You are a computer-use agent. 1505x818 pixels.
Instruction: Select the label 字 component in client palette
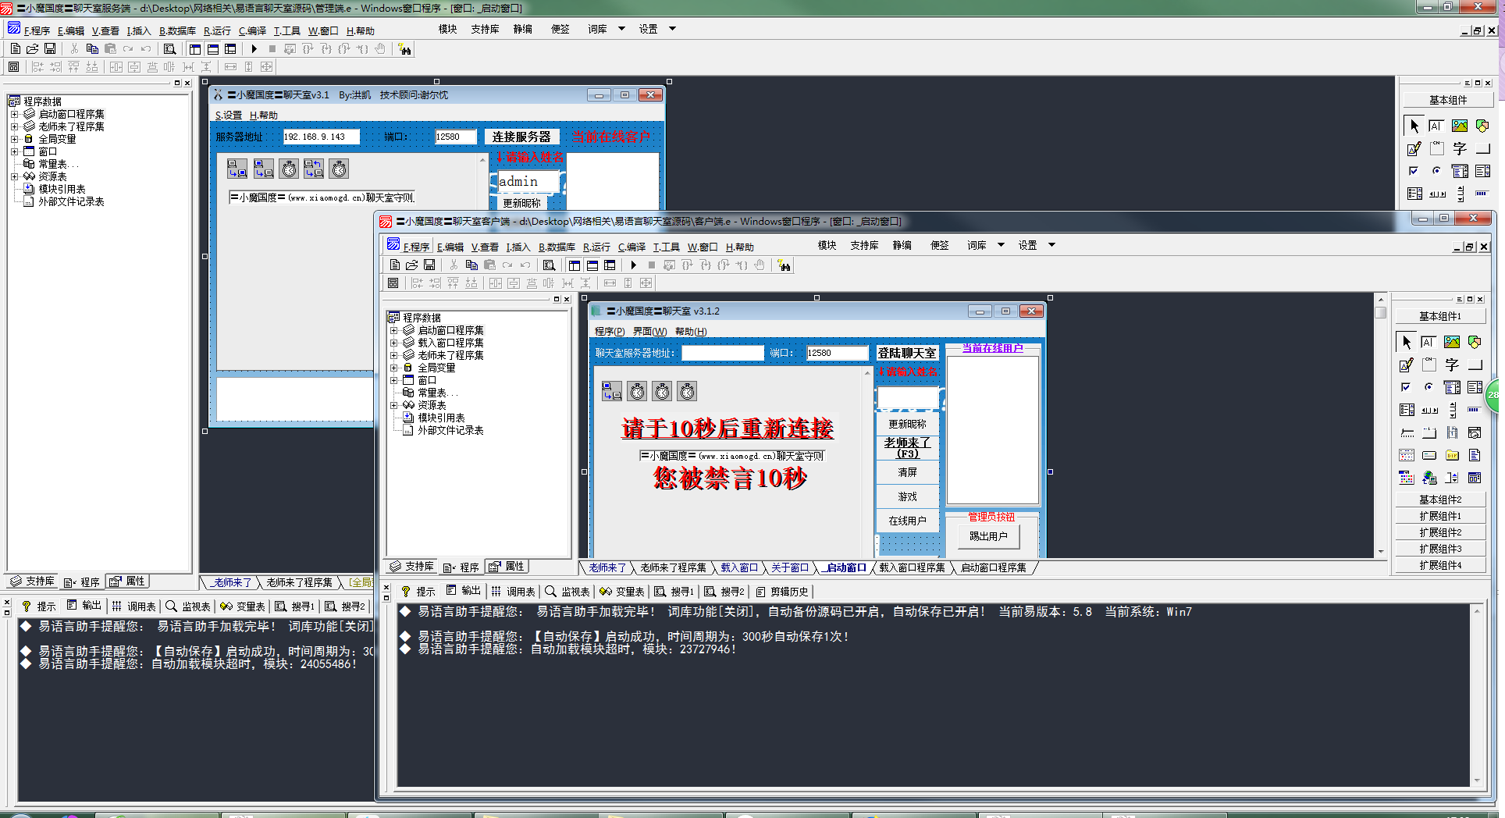coord(1452,365)
